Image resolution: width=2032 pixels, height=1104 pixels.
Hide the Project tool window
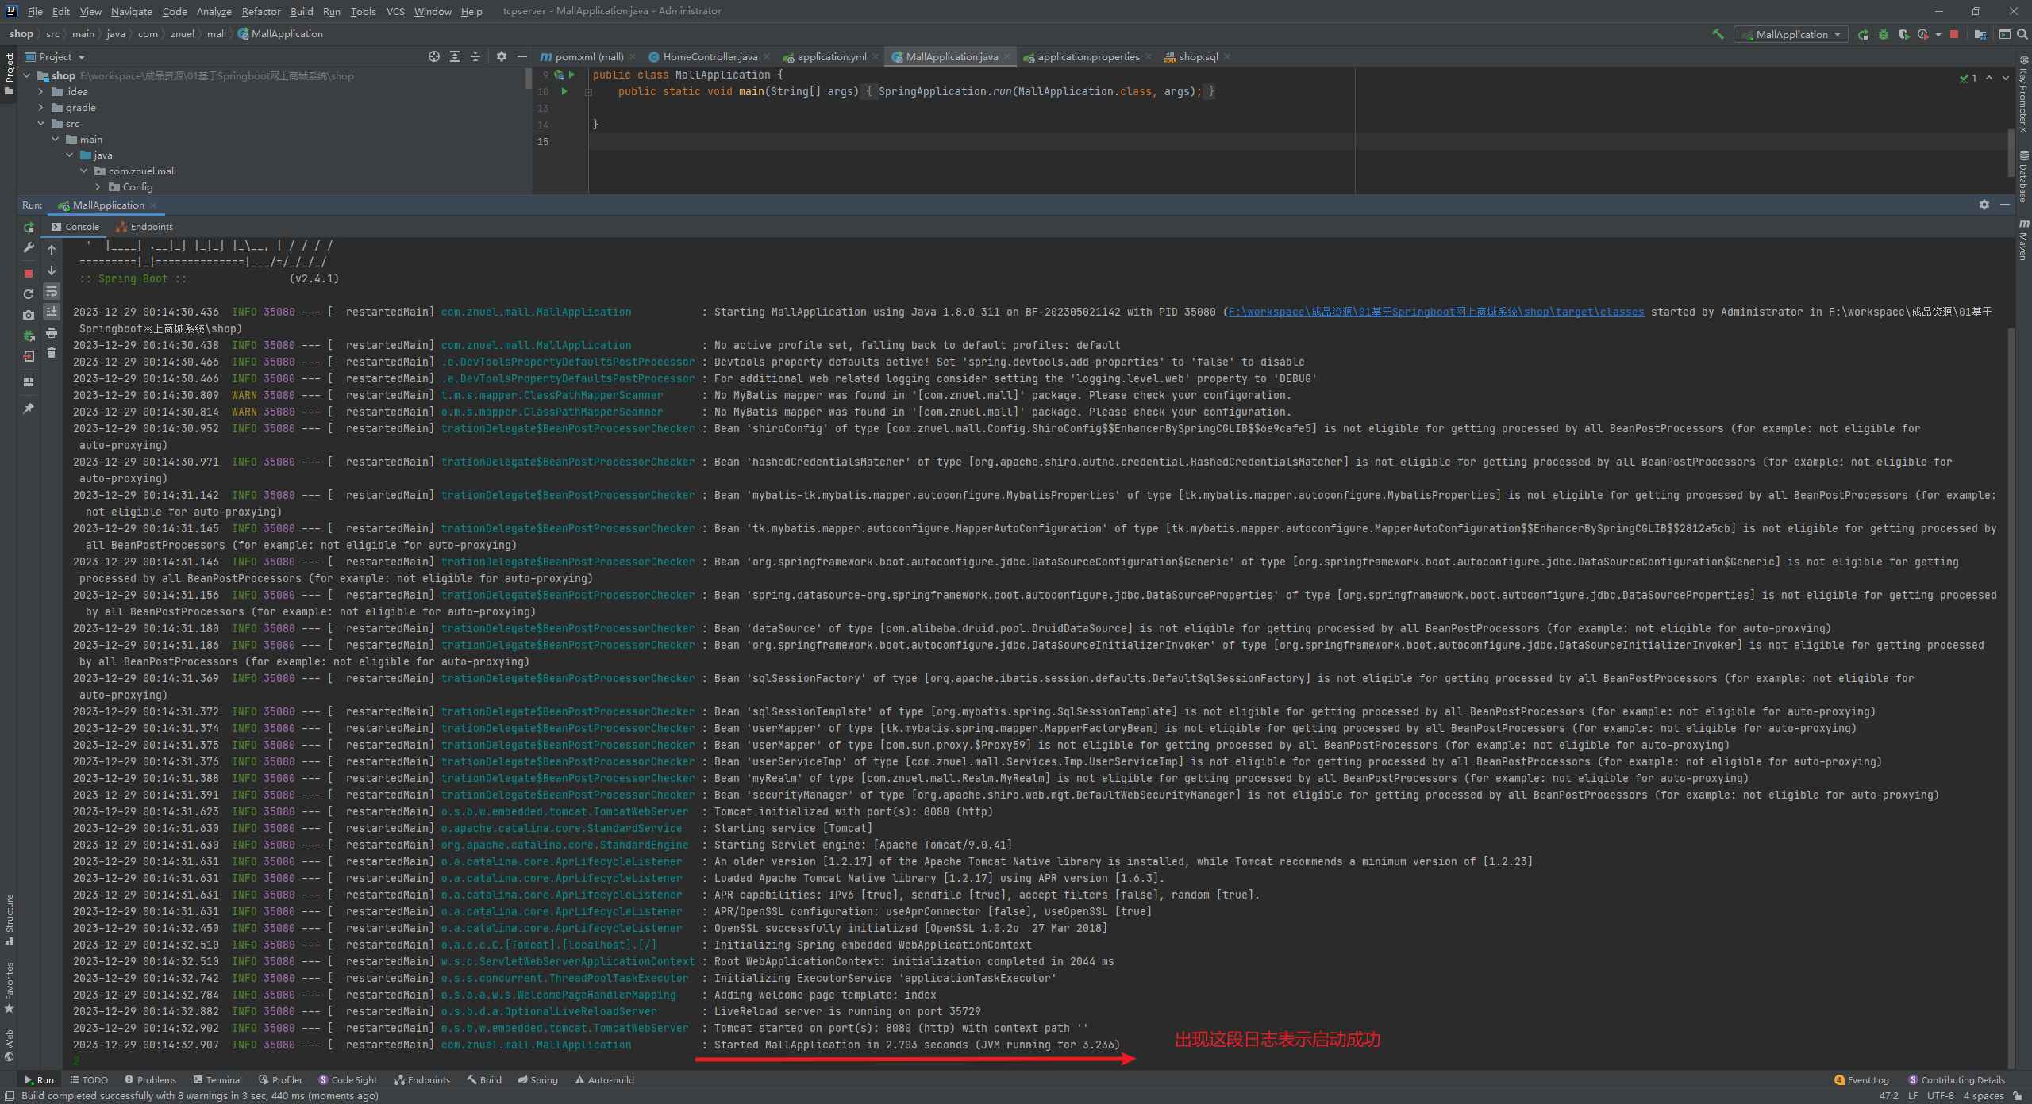tap(521, 56)
